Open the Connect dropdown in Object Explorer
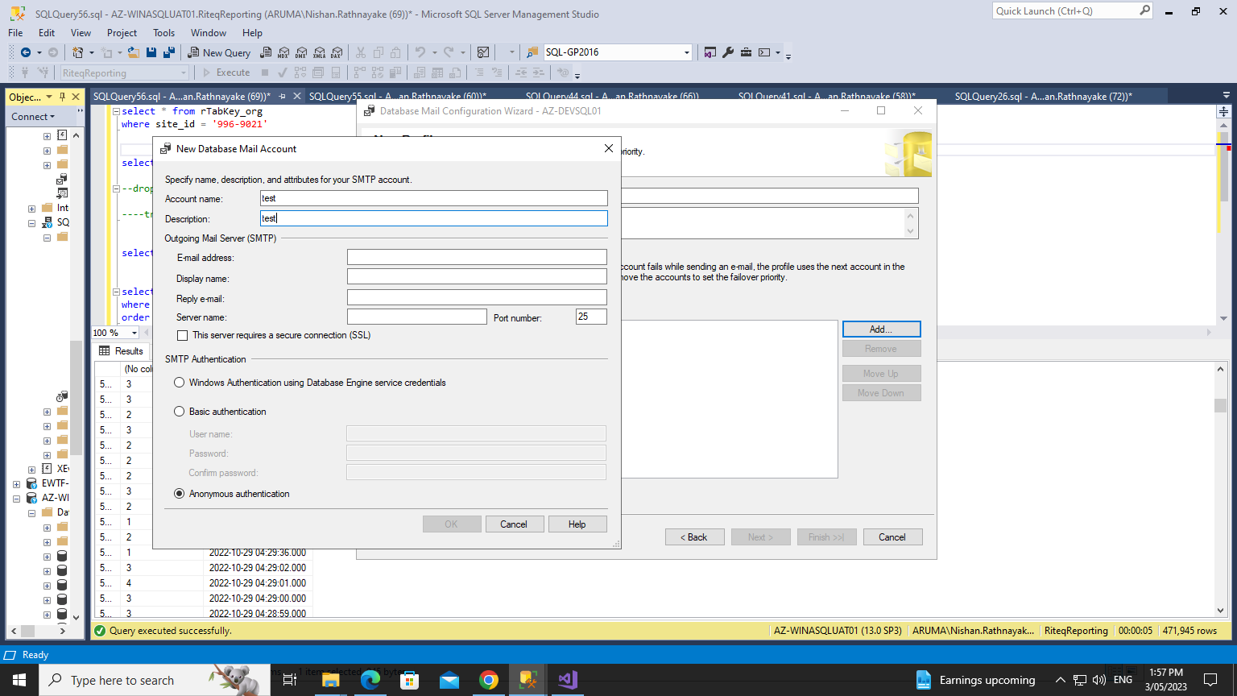The image size is (1237, 696). click(33, 117)
